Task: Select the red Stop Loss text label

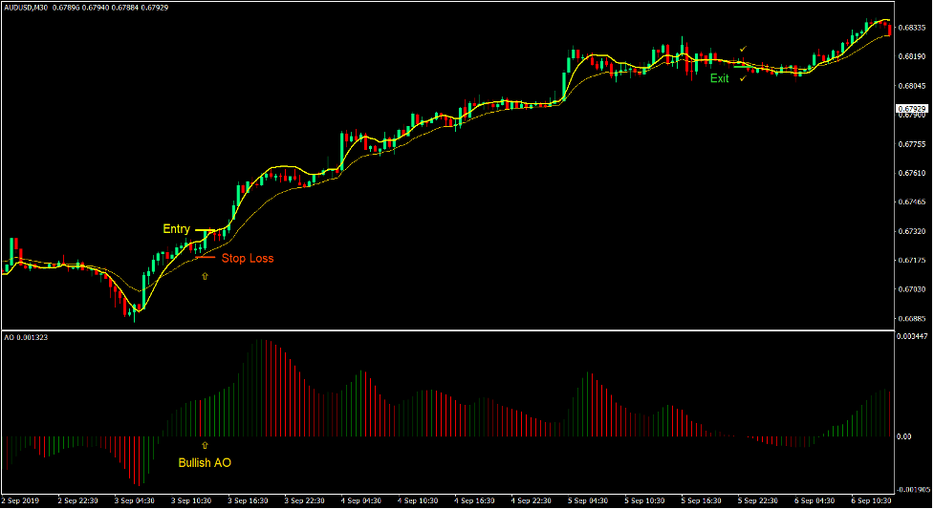Action: (248, 258)
